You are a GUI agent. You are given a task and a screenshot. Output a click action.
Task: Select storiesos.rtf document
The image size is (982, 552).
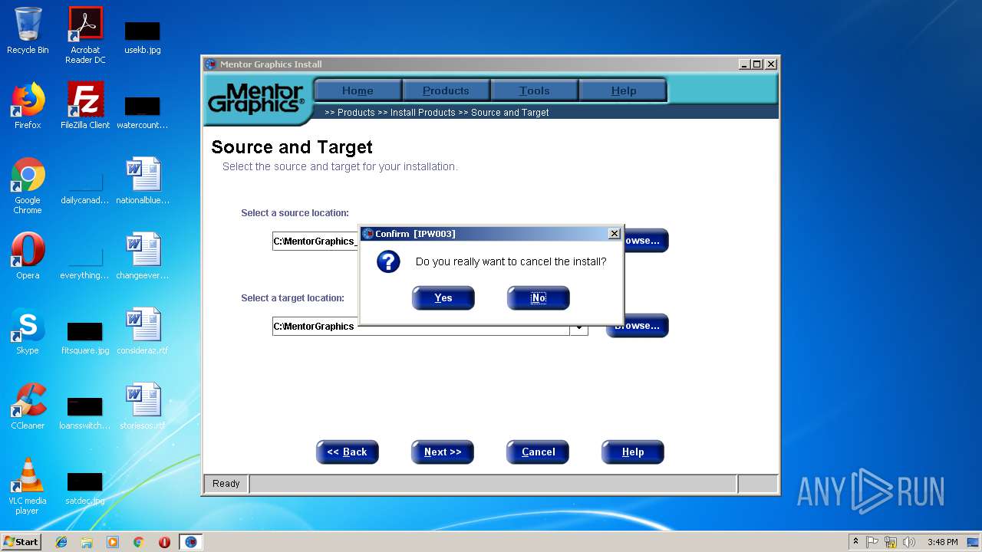(x=143, y=406)
